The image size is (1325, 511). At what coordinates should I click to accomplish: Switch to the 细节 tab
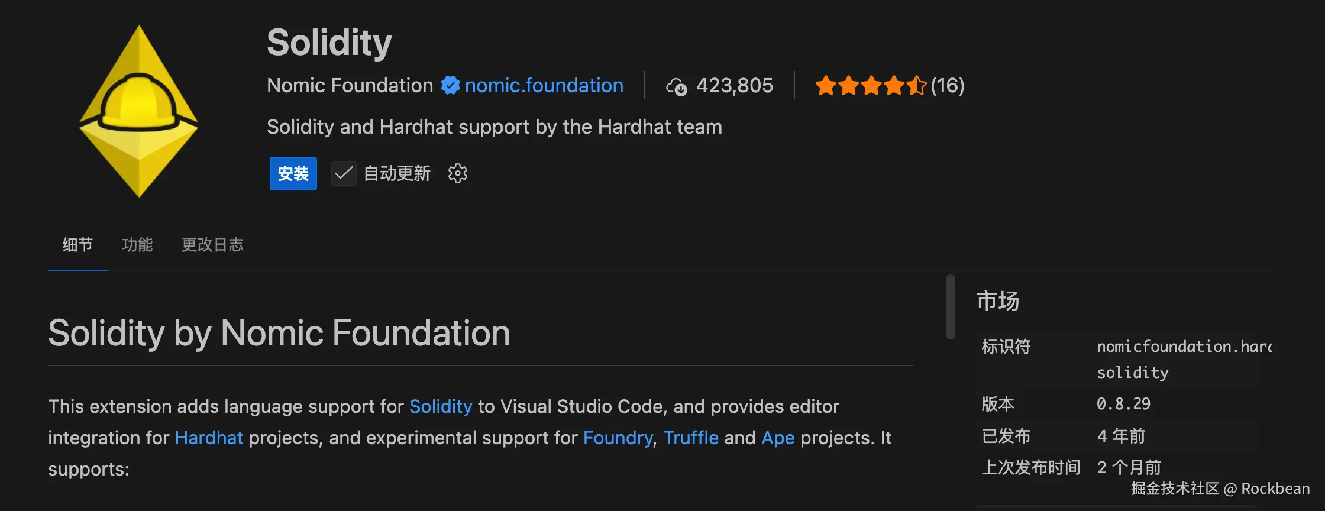point(77,245)
